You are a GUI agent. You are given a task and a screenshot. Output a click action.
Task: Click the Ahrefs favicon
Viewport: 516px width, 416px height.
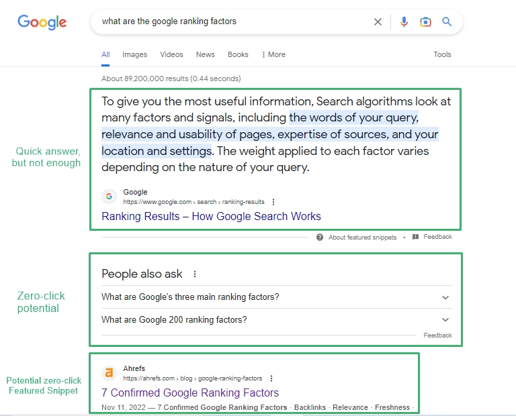[x=109, y=373]
